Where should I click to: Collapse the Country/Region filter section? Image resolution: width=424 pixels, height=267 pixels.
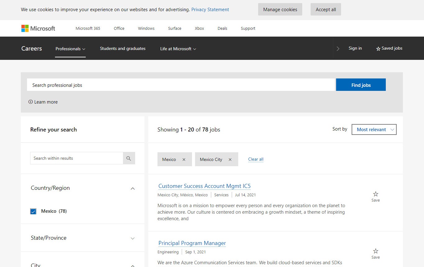pos(133,188)
